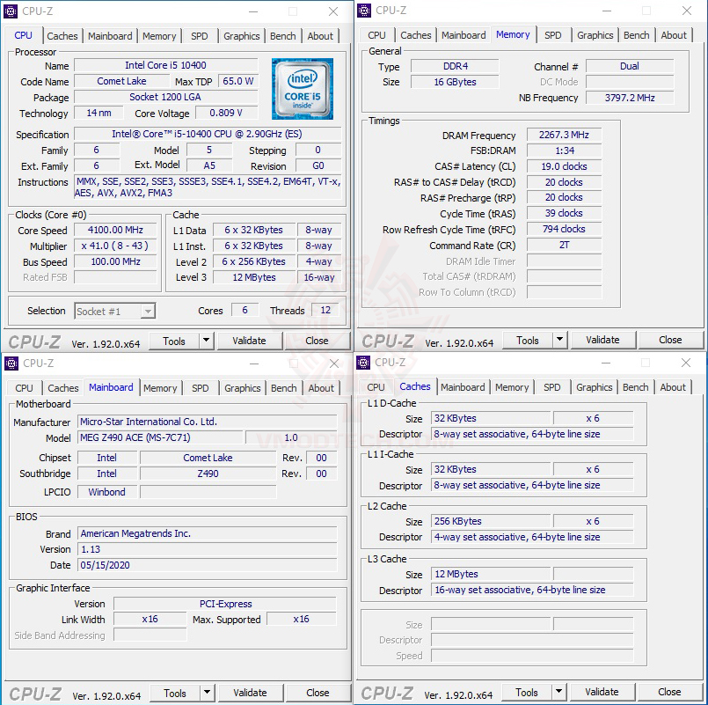This screenshot has height=705, width=708.
Task: Click Close button in the Caches tab window
Action: tap(669, 692)
